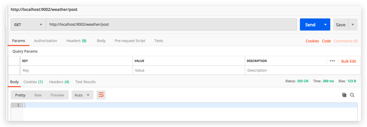The image size is (367, 127).
Task: Open the request Headers (8) tab
Action: click(x=76, y=41)
